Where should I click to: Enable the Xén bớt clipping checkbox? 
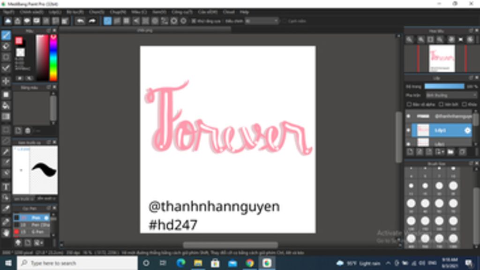click(441, 105)
